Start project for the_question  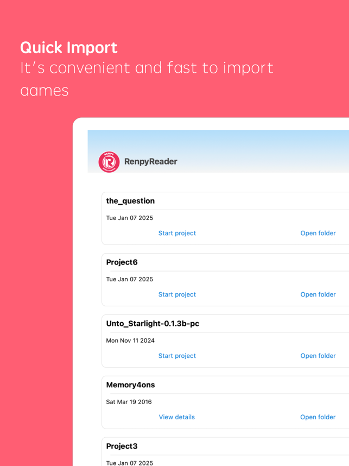point(177,233)
